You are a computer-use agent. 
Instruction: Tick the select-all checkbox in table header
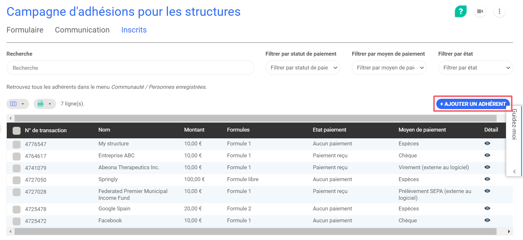point(16,131)
